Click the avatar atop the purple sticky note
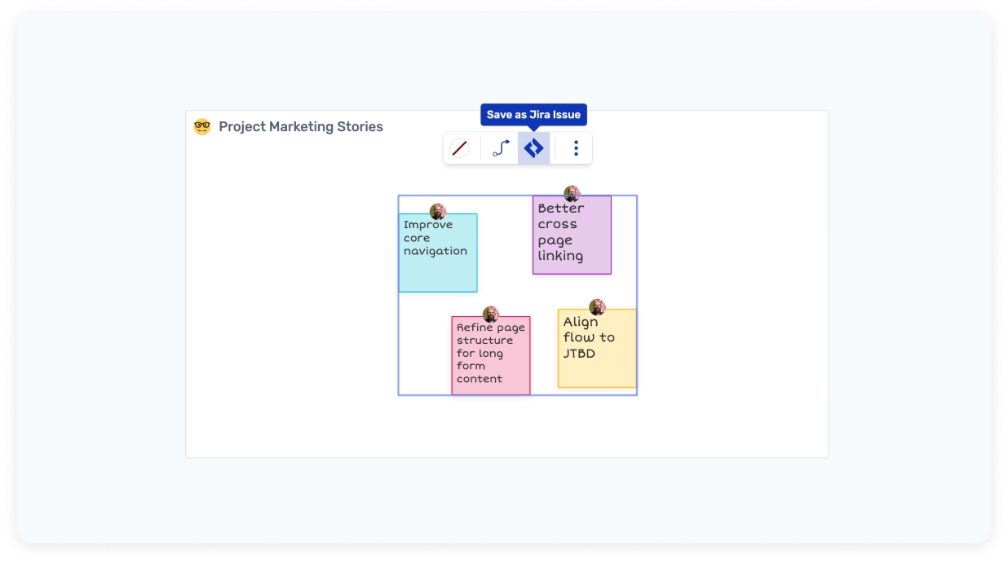The image size is (1008, 563). click(x=572, y=194)
